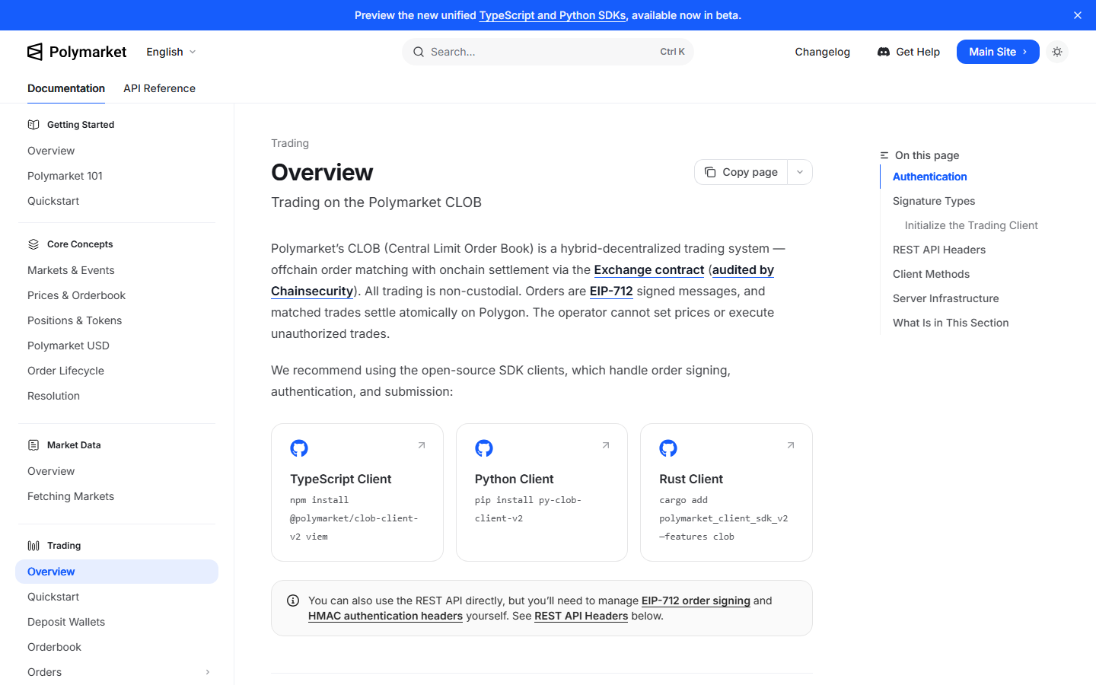Select highlighted Overview under Trading
1096x685 pixels.
tap(116, 572)
